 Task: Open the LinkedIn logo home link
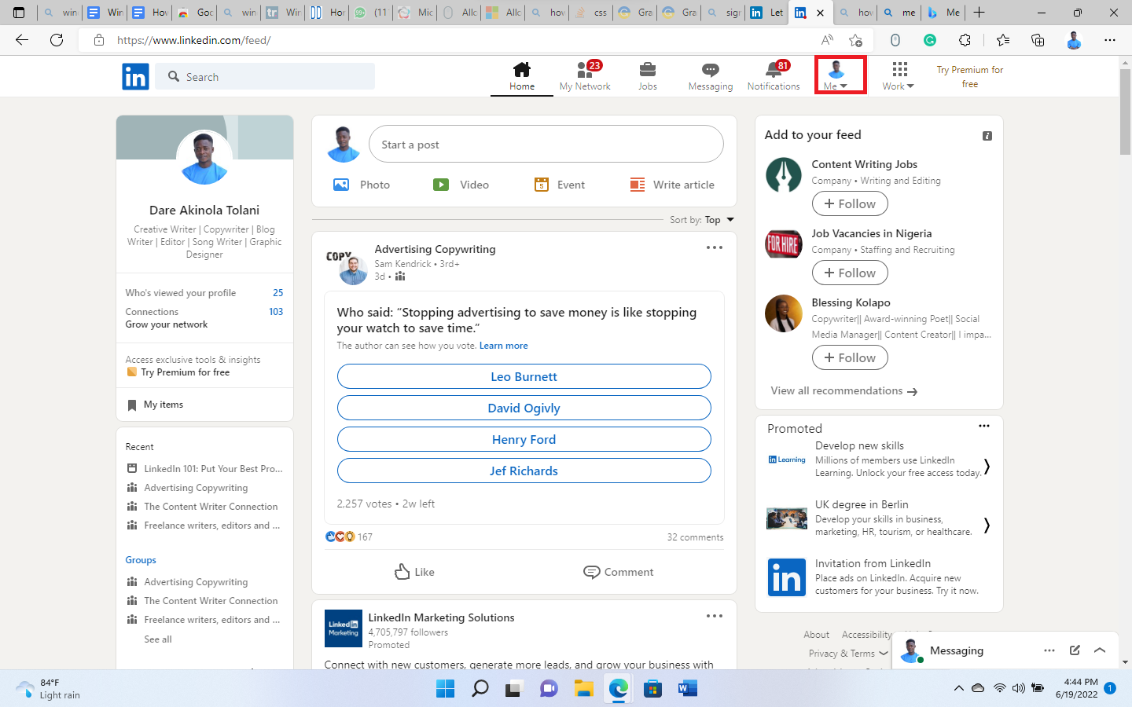click(x=135, y=76)
